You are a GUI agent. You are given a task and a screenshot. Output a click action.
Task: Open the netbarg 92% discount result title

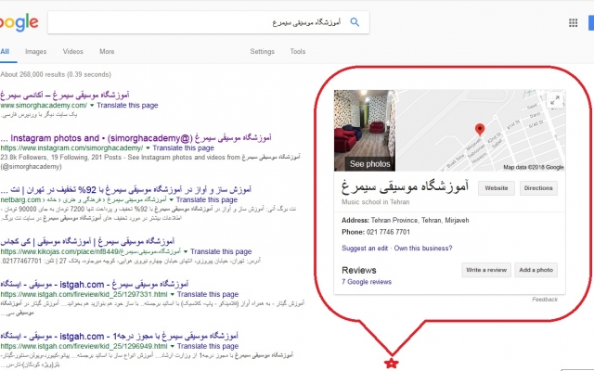pyautogui.click(x=126, y=189)
